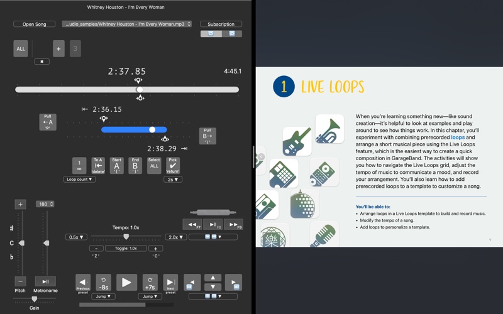
Task: Select preset number 3
Action: pyautogui.click(x=75, y=49)
